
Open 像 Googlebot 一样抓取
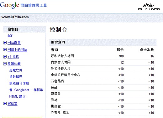(x=26, y=90)
